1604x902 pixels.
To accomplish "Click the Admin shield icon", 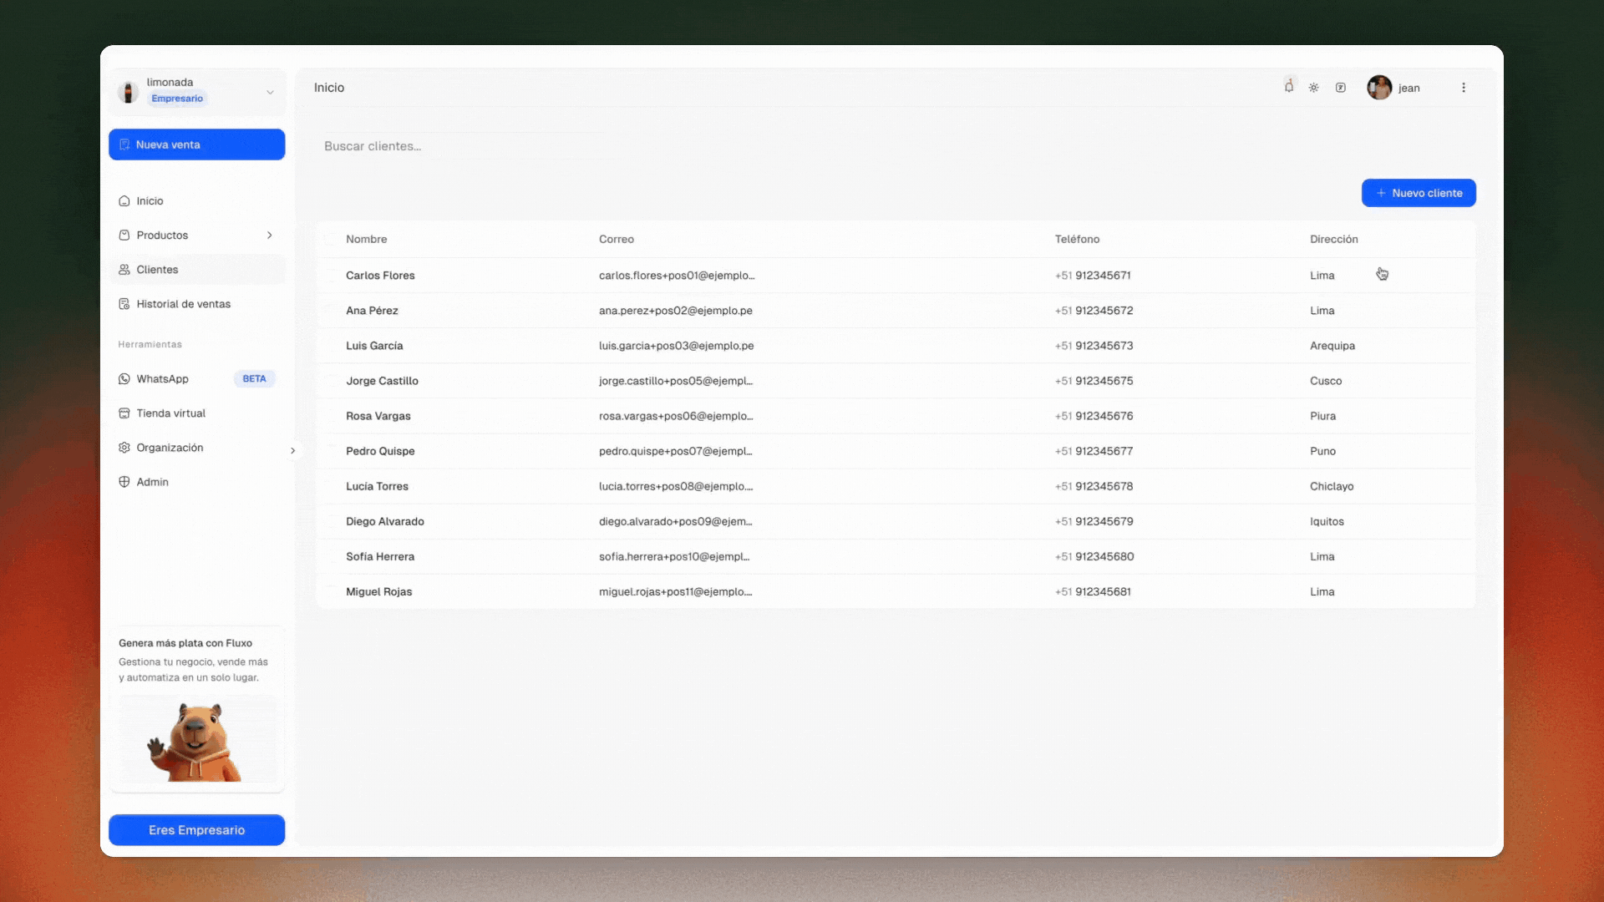I will click(124, 482).
